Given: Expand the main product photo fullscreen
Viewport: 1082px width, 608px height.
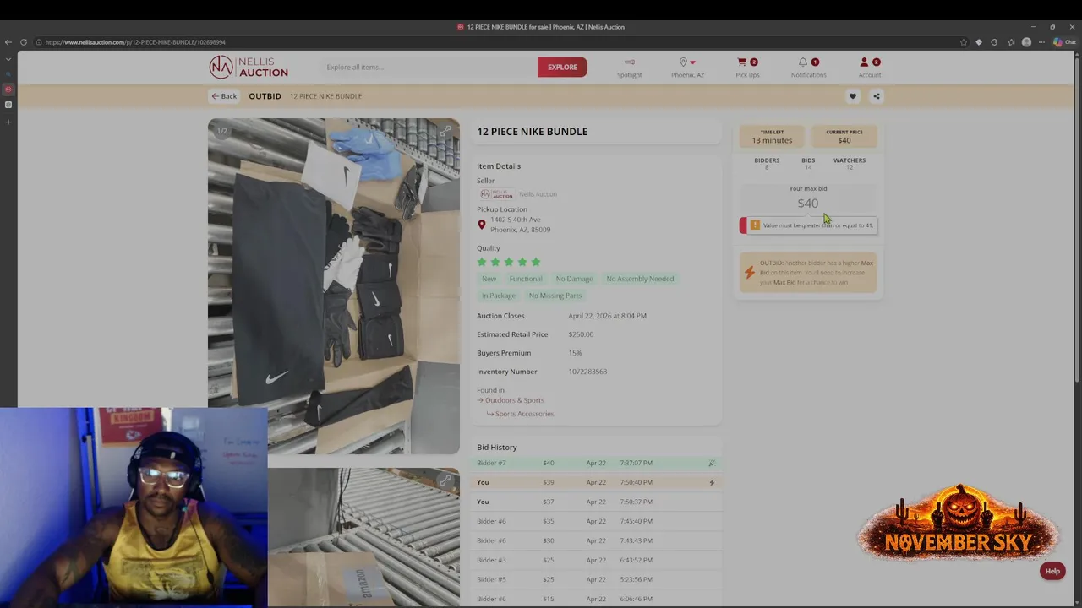Looking at the screenshot, I should point(445,131).
